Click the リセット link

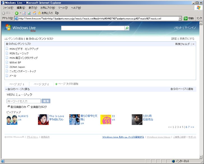click(x=177, y=27)
